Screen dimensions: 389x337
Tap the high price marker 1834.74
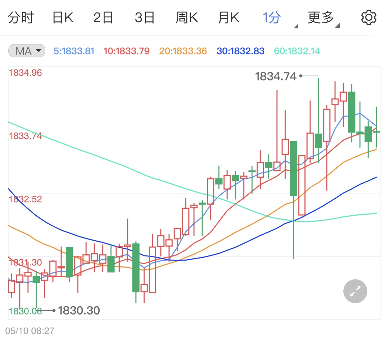point(276,76)
